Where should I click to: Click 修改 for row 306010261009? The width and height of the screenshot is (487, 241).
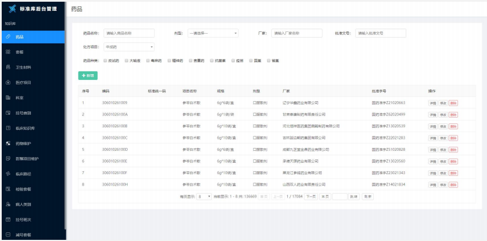[x=443, y=103]
